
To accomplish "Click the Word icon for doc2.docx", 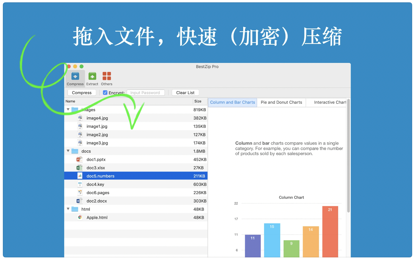I will (x=79, y=201).
